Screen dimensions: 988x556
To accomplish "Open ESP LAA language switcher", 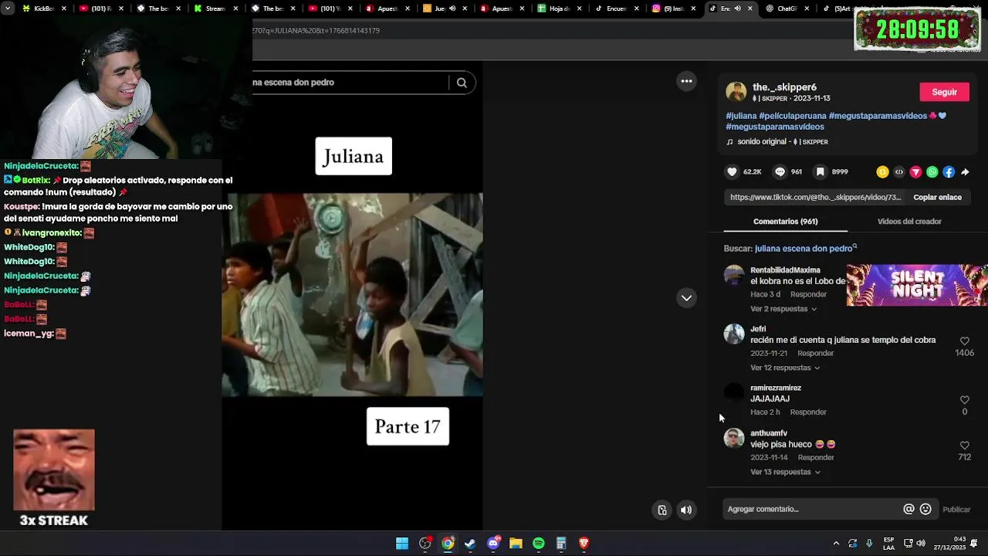I will pos(888,544).
